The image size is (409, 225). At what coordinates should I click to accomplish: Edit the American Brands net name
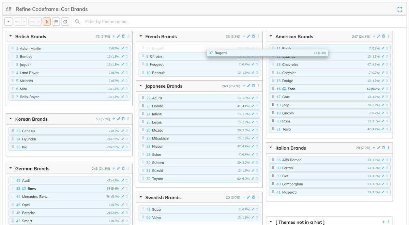click(379, 36)
